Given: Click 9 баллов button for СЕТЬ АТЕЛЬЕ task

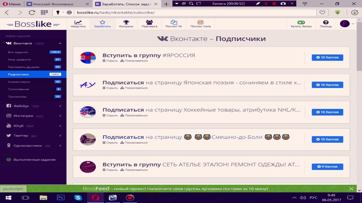Looking at the screenshot, I should 327,167.
